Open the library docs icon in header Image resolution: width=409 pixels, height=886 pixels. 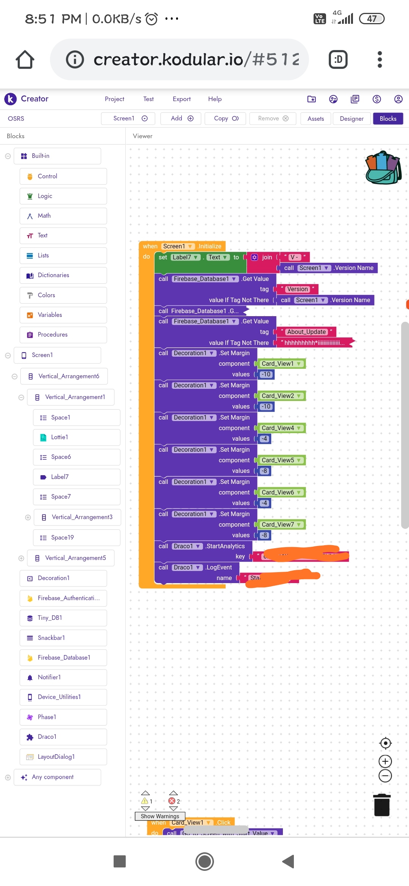point(355,99)
